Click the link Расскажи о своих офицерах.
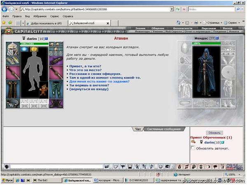The height and width of the screenshot is (185, 247). pos(96,74)
